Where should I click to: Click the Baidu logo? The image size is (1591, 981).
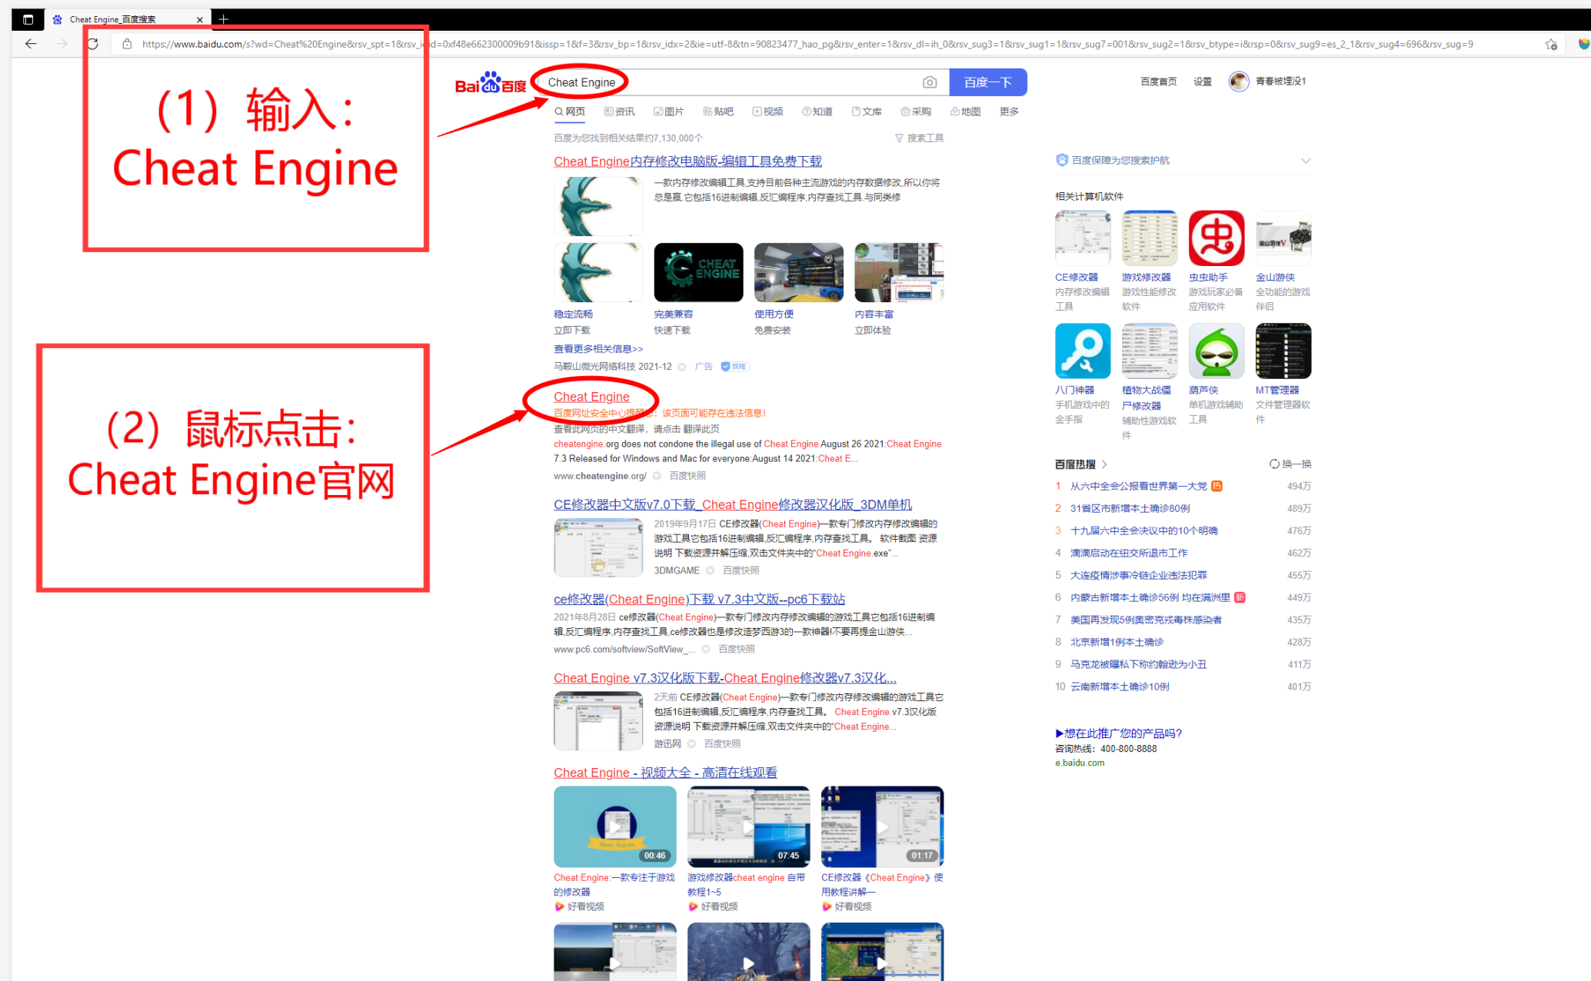pyautogui.click(x=490, y=83)
